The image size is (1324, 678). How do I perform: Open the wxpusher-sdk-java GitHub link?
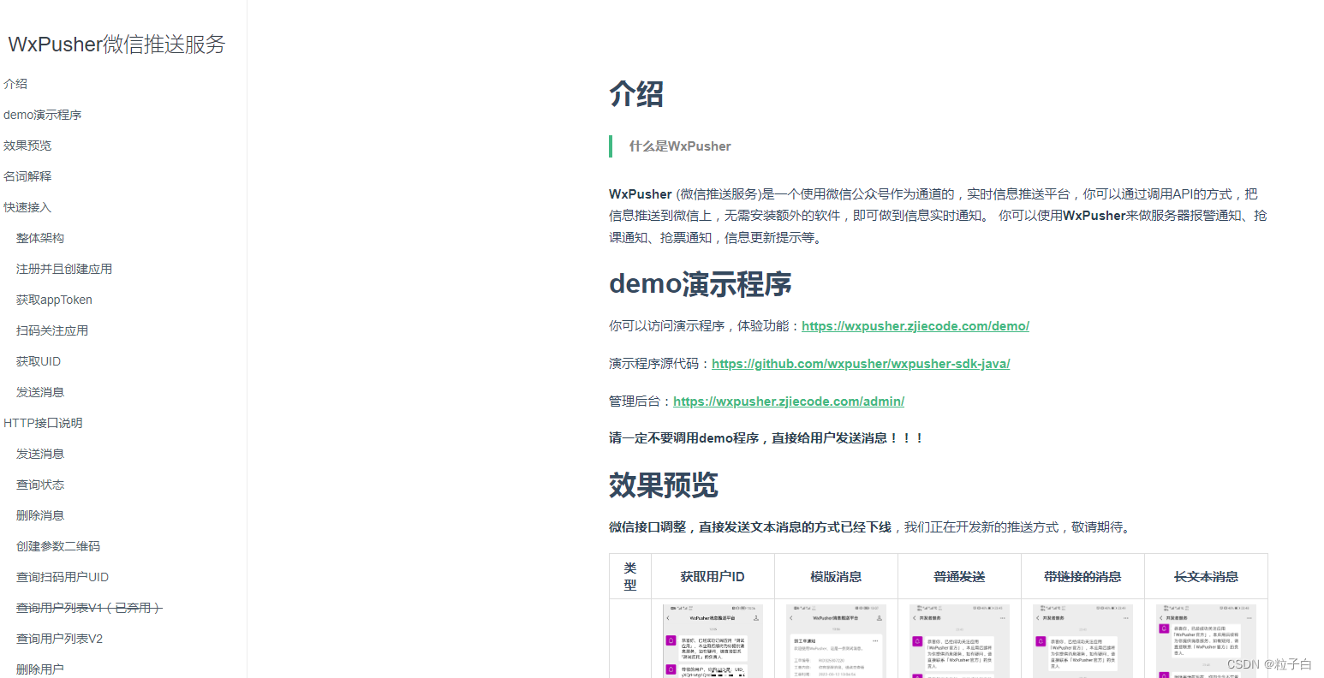[x=861, y=364]
